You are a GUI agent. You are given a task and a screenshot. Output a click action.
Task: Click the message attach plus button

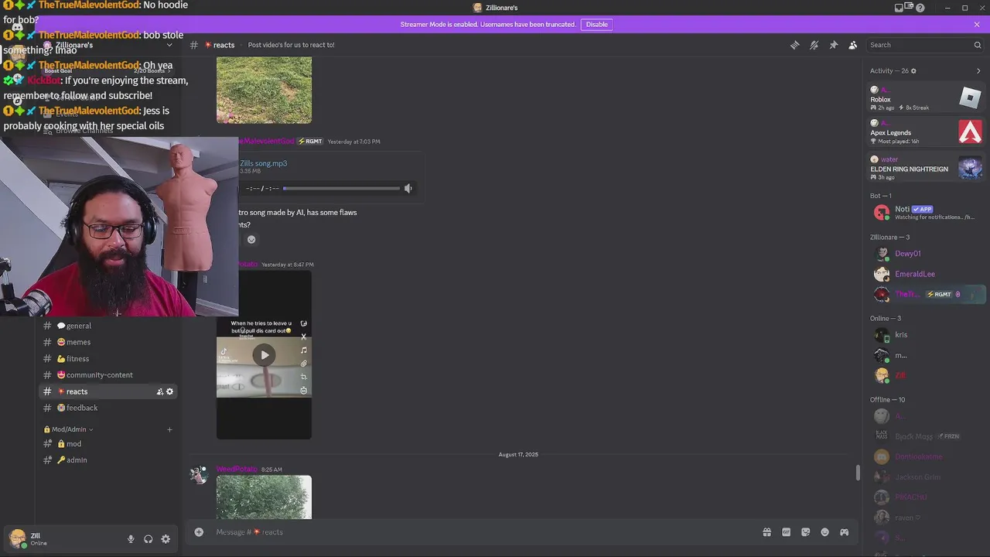coord(199,531)
